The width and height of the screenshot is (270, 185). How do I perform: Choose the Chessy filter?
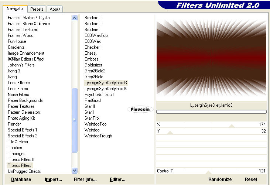tap(91, 53)
